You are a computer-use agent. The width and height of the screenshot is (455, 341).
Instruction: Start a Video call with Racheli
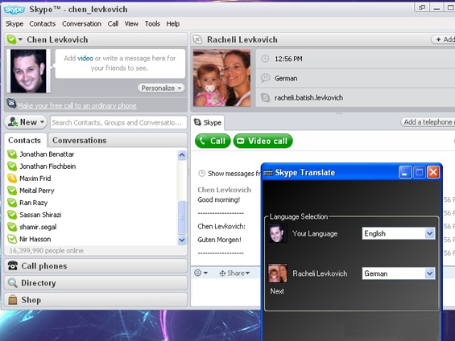263,141
